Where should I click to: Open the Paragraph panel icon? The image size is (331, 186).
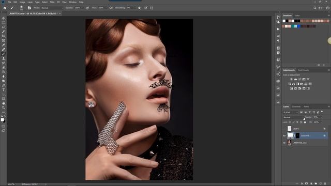pyautogui.click(x=278, y=41)
